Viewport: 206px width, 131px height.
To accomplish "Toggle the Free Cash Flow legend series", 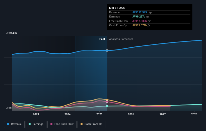I will click(62, 124).
